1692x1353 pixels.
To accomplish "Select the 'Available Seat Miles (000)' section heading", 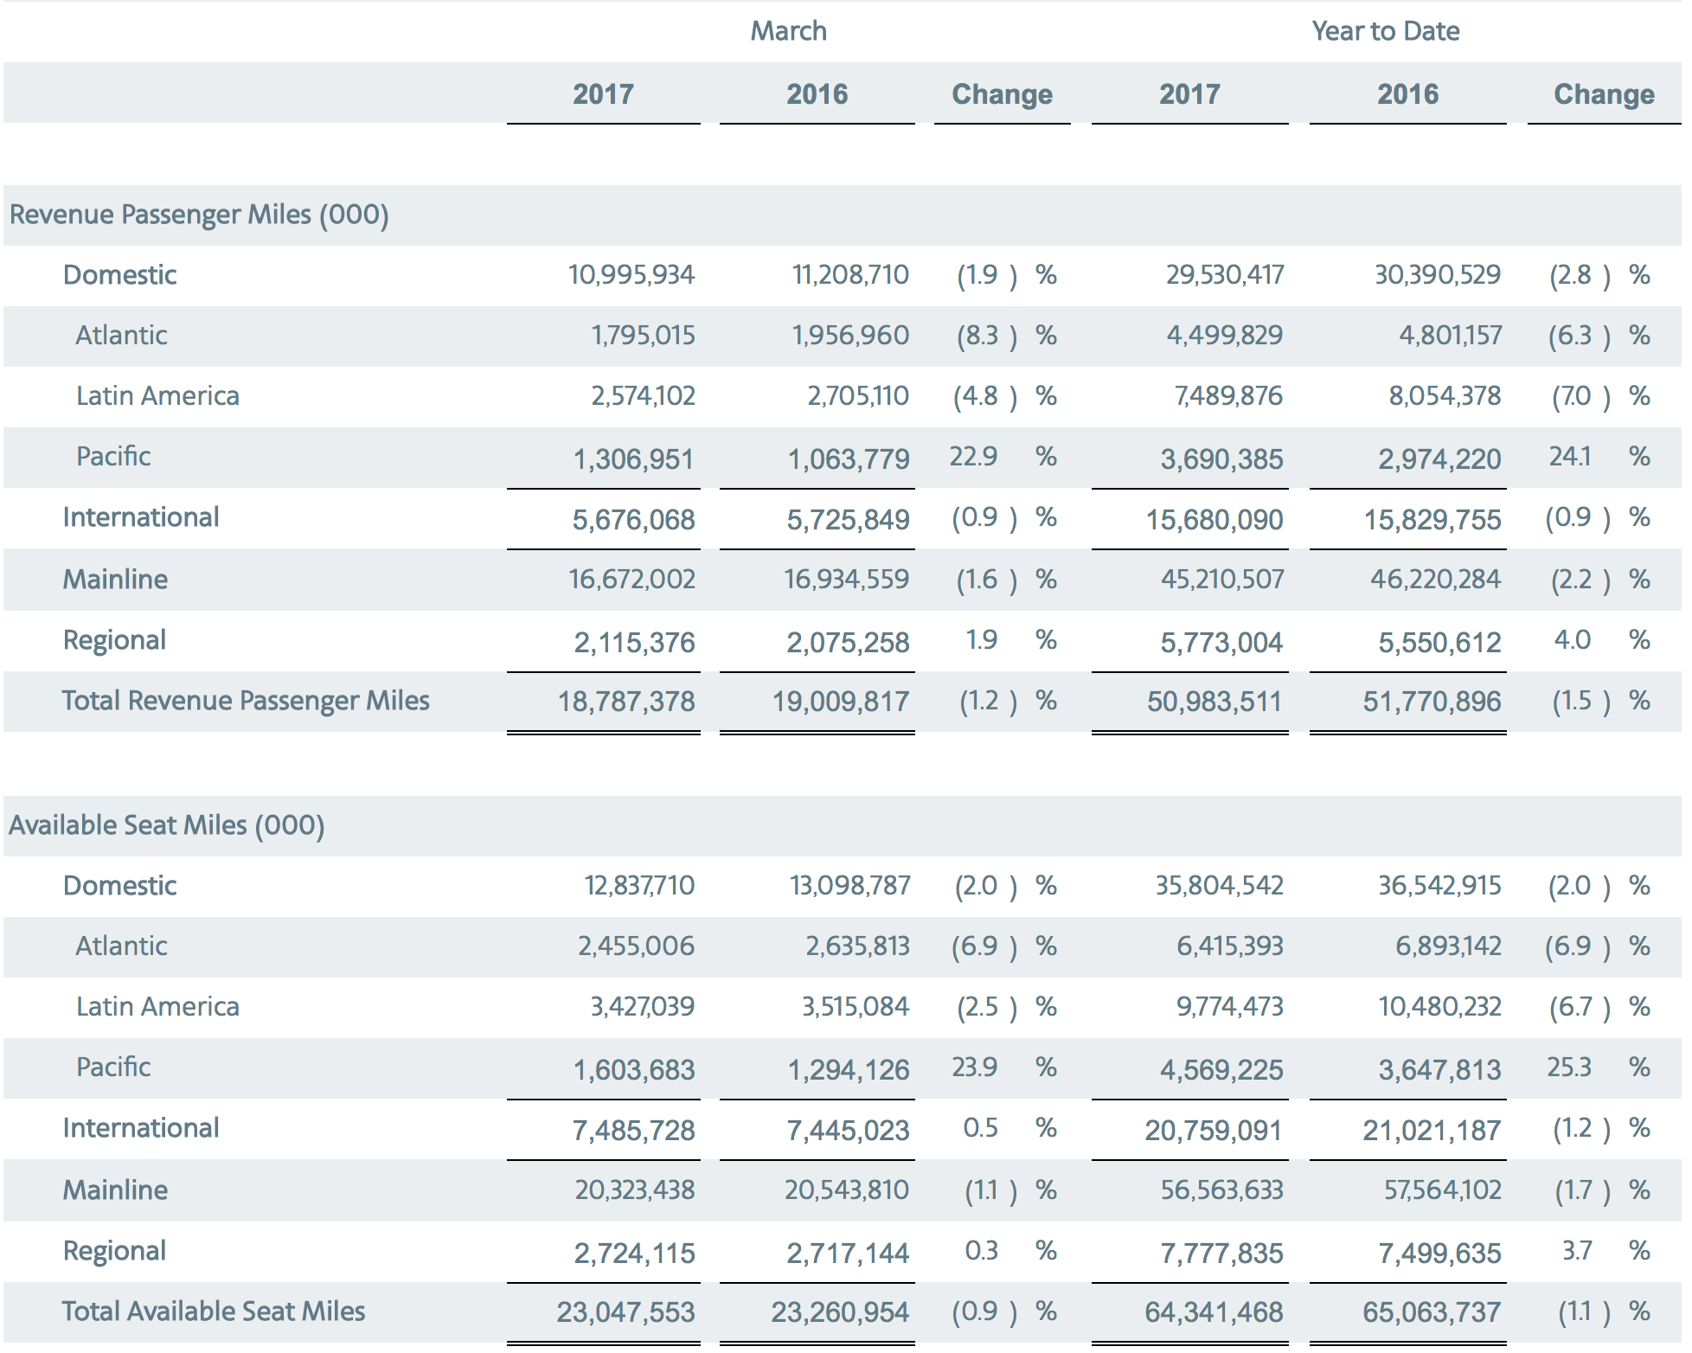I will pyautogui.click(x=167, y=825).
